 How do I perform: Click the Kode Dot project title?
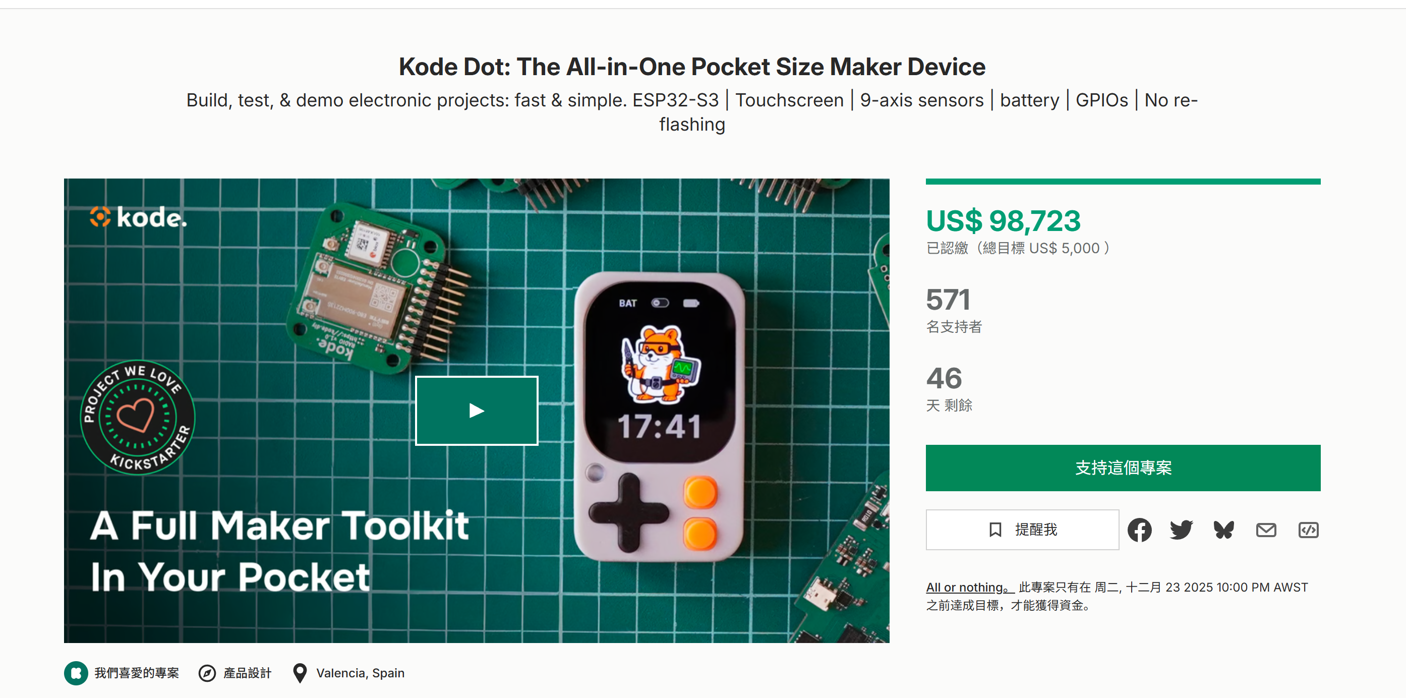tap(691, 67)
